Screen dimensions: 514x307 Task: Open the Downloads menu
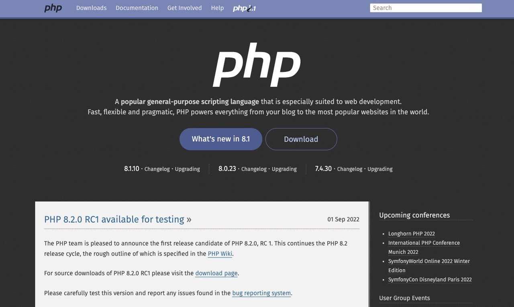pos(91,8)
